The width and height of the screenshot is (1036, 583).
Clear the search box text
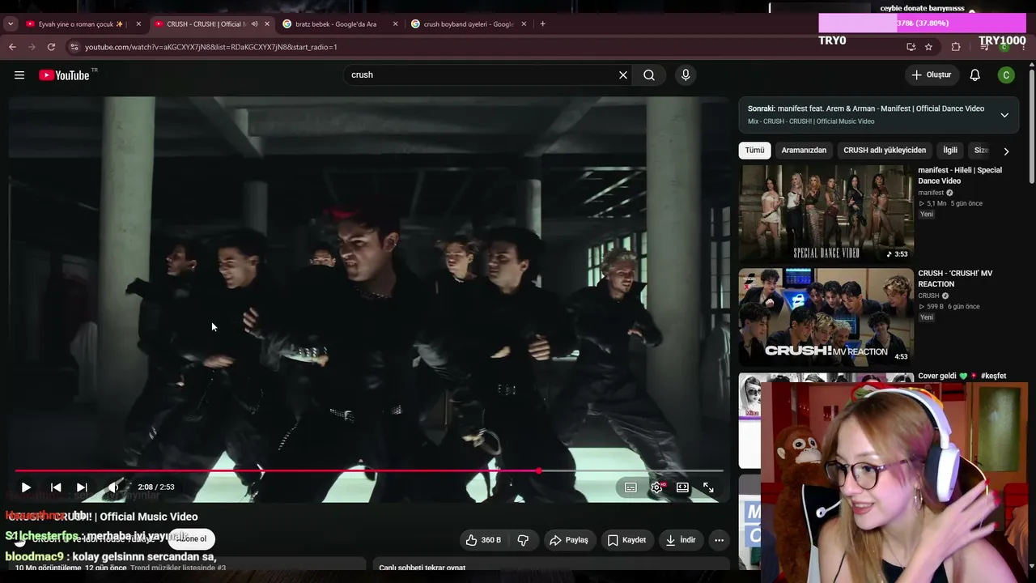coord(623,75)
